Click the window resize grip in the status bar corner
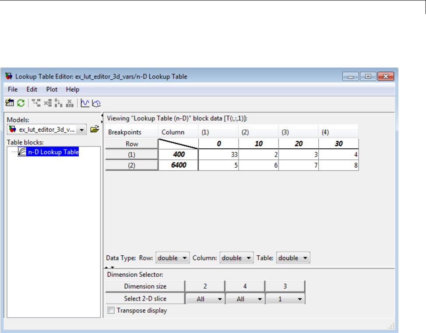426x333 pixels. pos(391,326)
